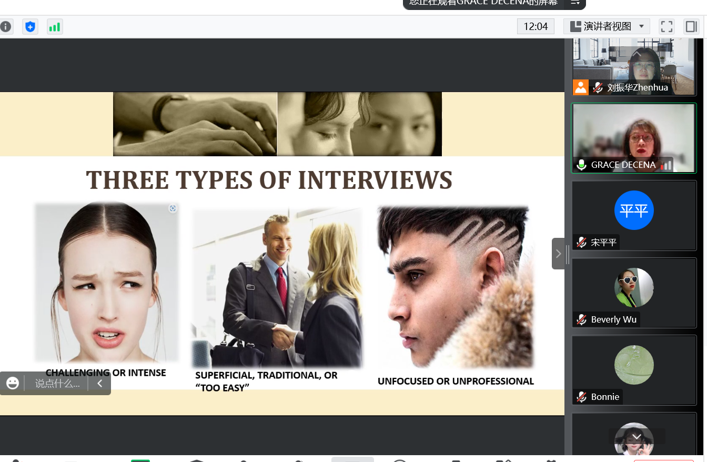Toggle the participant side panel icon
Screen dimensions: 707x462
(691, 26)
